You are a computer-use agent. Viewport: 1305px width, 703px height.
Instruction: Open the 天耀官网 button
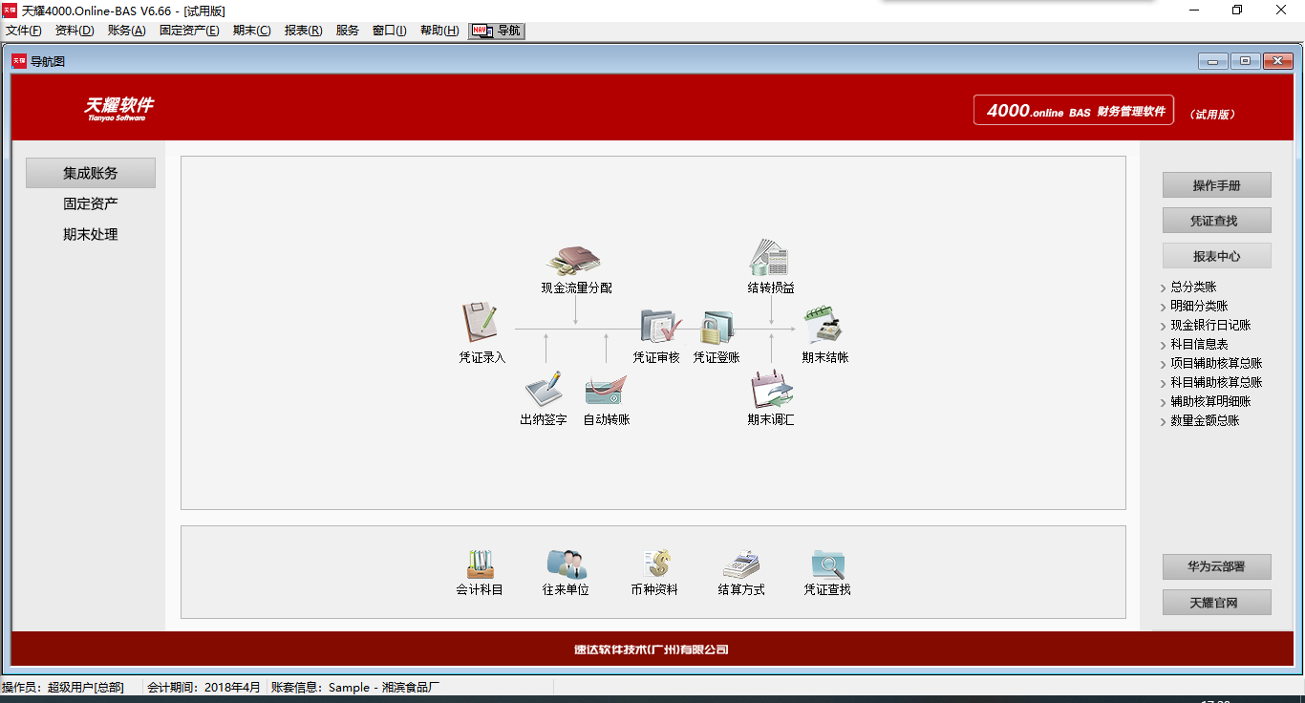pos(1217,603)
